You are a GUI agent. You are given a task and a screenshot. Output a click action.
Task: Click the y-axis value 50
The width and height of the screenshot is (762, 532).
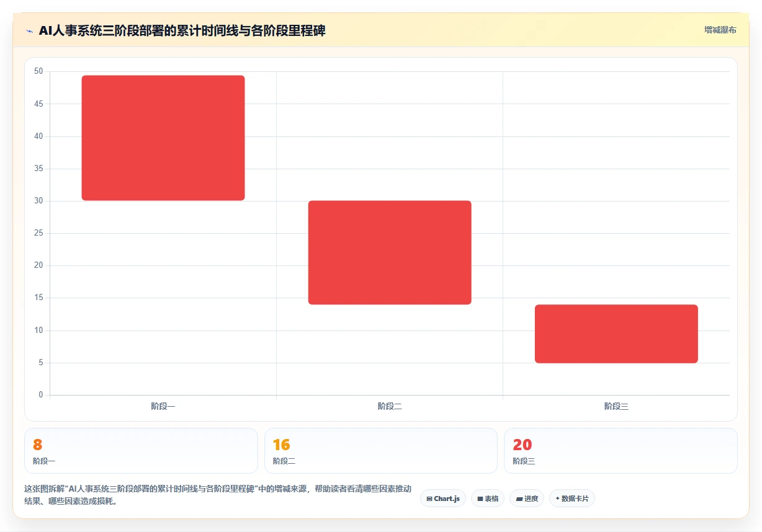(38, 71)
